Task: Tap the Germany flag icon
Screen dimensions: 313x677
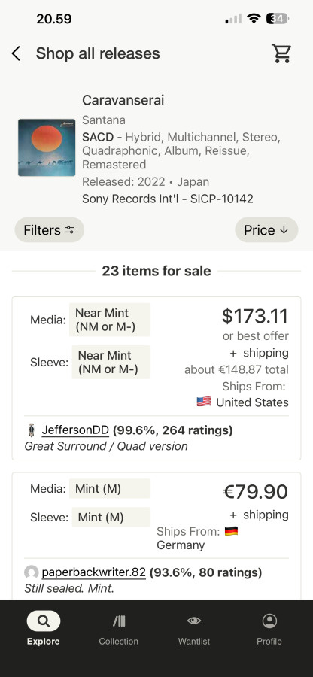Action: tap(232, 531)
